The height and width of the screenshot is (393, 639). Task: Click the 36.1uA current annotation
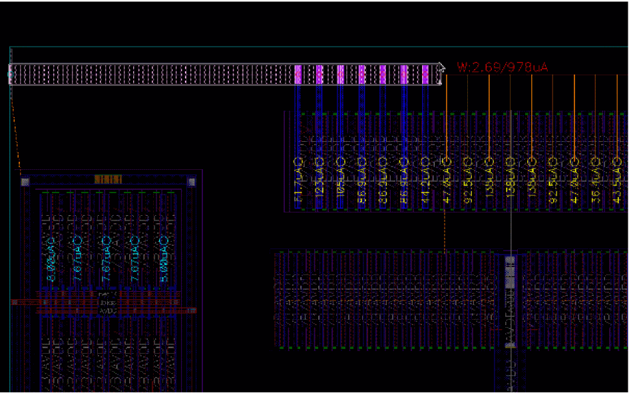[x=596, y=181]
